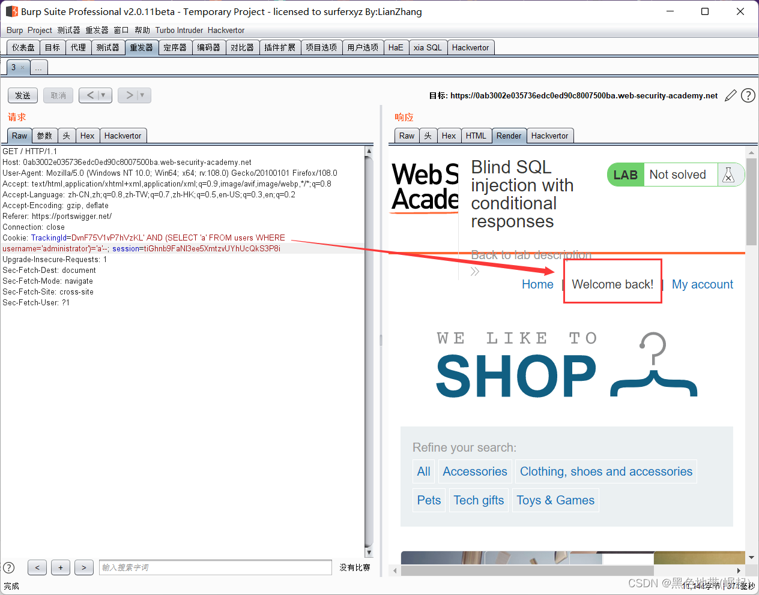Click request pane scroll down arrow

point(369,552)
